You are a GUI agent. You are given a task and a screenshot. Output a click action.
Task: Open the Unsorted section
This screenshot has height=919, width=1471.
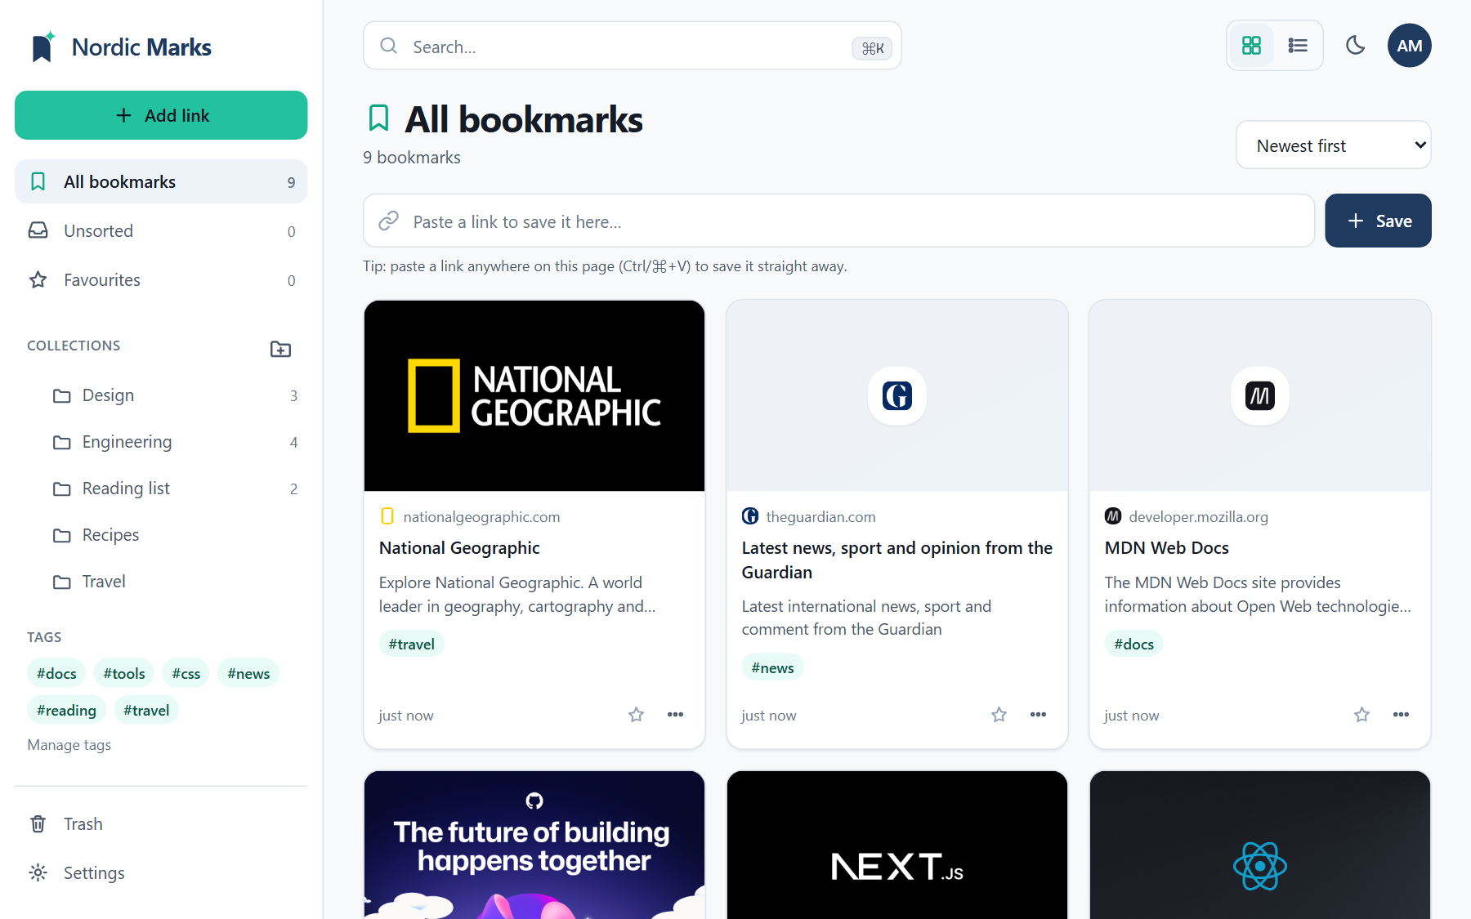click(161, 231)
